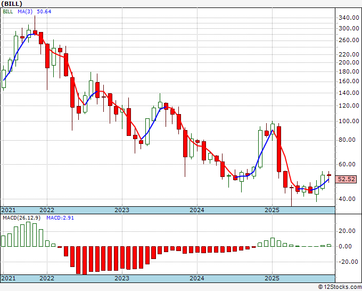Click the 2021 label on price chart axis
The width and height of the screenshot is (362, 291).
point(9,210)
